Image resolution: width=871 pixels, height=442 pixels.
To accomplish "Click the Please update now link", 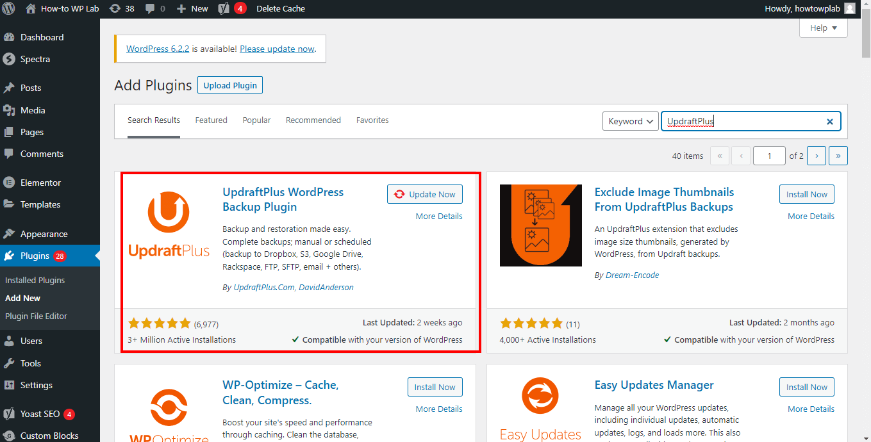I will click(x=277, y=49).
